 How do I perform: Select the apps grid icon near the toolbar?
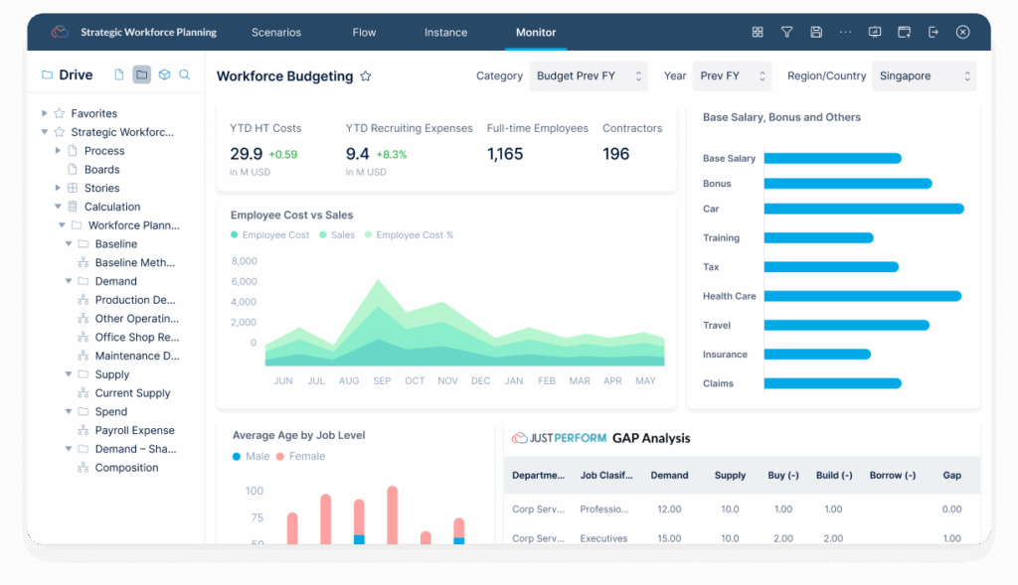(x=758, y=32)
